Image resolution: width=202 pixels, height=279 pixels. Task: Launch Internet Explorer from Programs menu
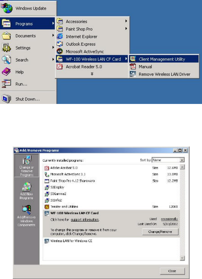(x=92, y=36)
